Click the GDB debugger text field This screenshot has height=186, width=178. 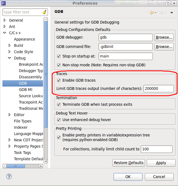click(x=126, y=37)
